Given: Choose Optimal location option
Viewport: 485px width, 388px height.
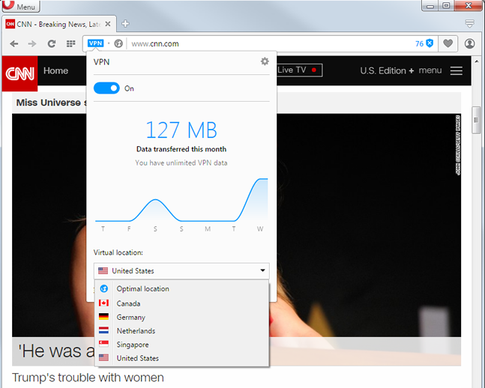Looking at the screenshot, I should pos(182,289).
